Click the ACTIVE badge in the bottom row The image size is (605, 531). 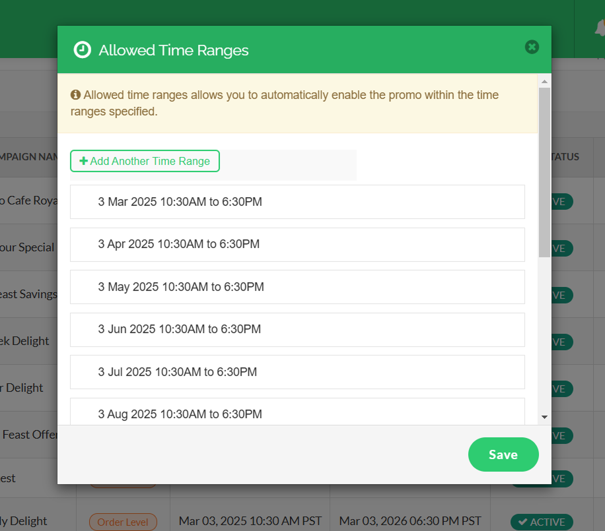pos(542,522)
